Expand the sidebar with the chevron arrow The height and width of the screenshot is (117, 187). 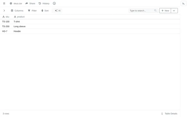(x=4, y=11)
